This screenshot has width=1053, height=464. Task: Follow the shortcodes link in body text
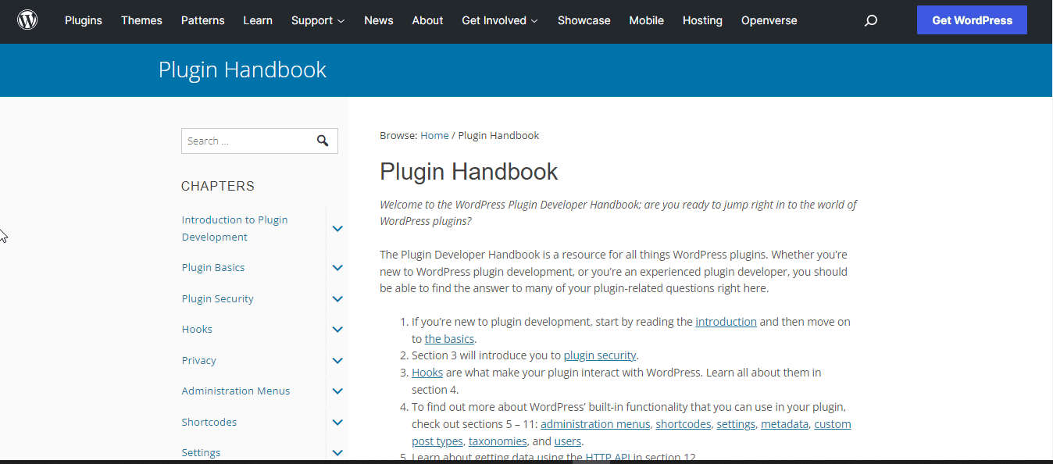pyautogui.click(x=684, y=424)
